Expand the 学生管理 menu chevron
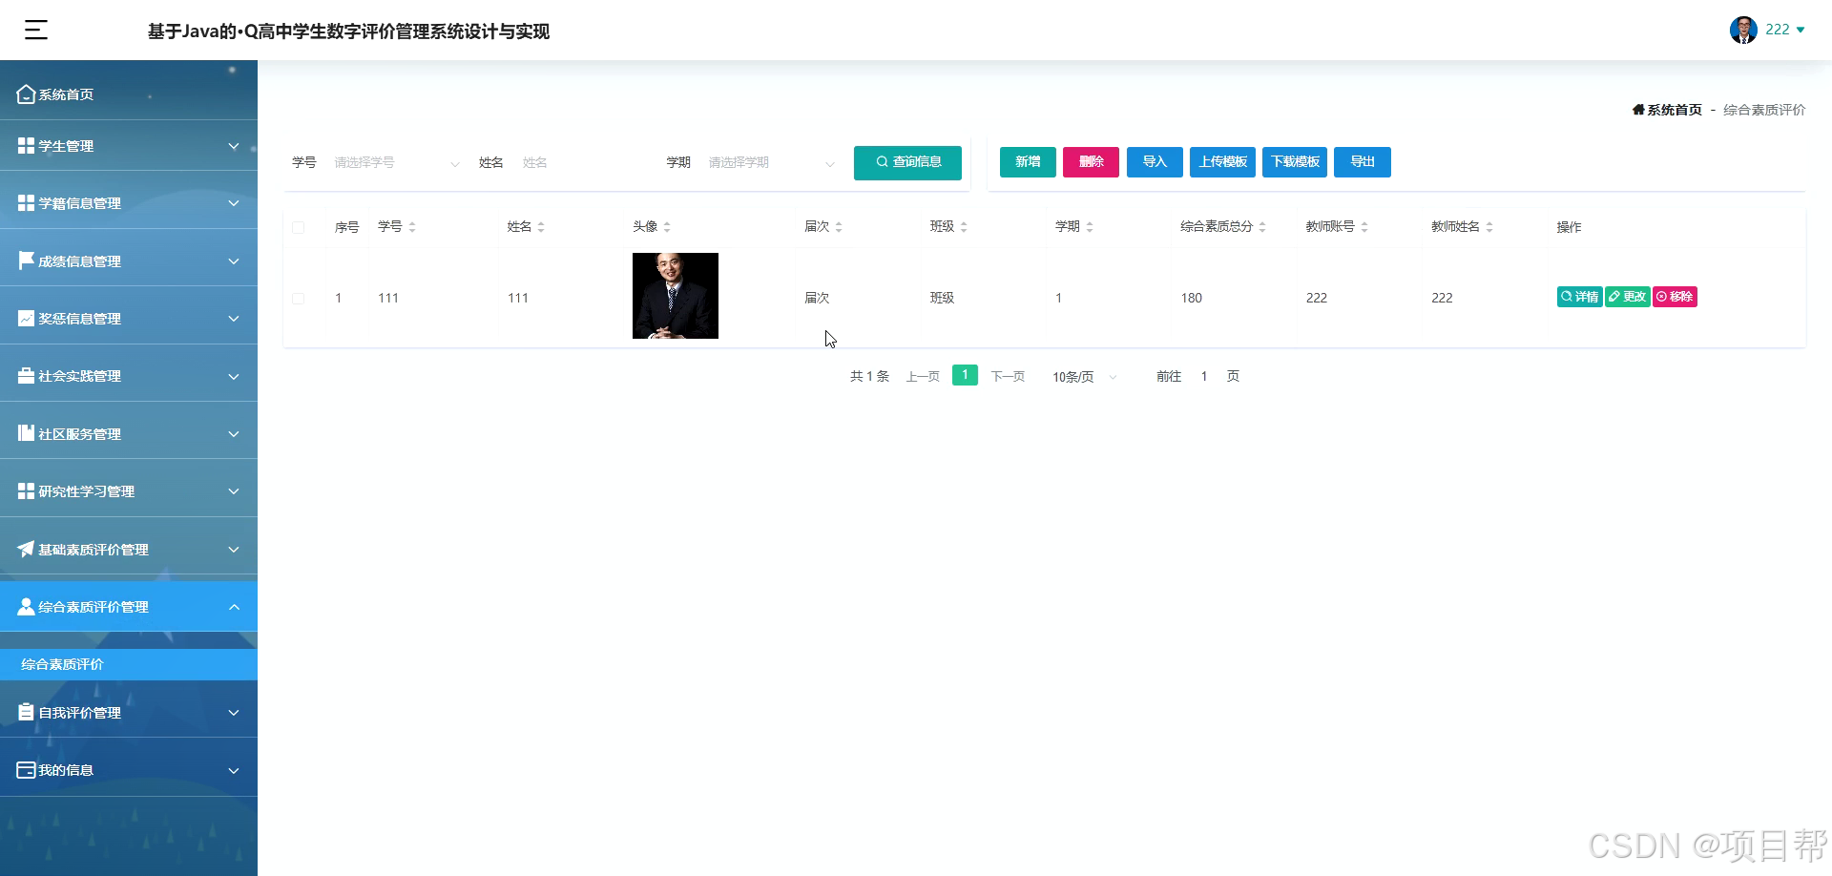This screenshot has width=1832, height=876. coord(234,146)
